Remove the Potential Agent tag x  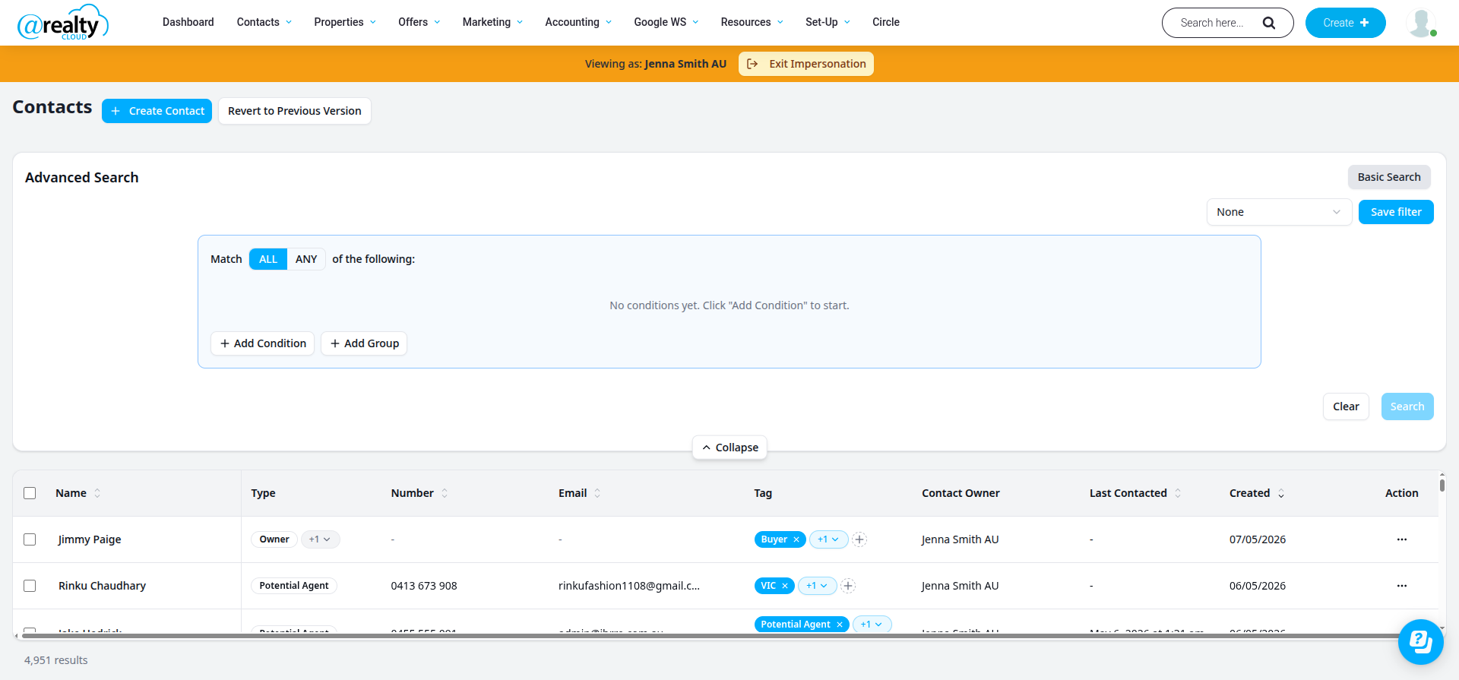pyautogui.click(x=840, y=625)
